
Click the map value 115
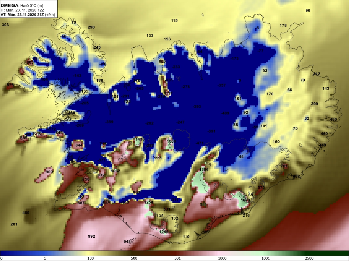pyautogui.click(x=174, y=21)
